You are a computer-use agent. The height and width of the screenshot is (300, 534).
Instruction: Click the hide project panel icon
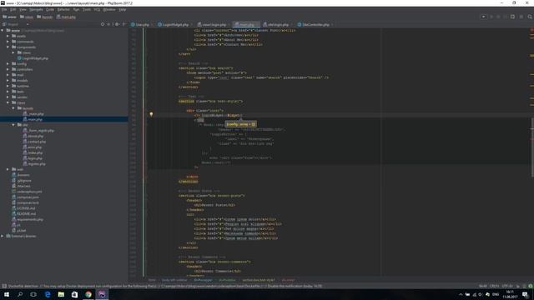tap(124, 24)
